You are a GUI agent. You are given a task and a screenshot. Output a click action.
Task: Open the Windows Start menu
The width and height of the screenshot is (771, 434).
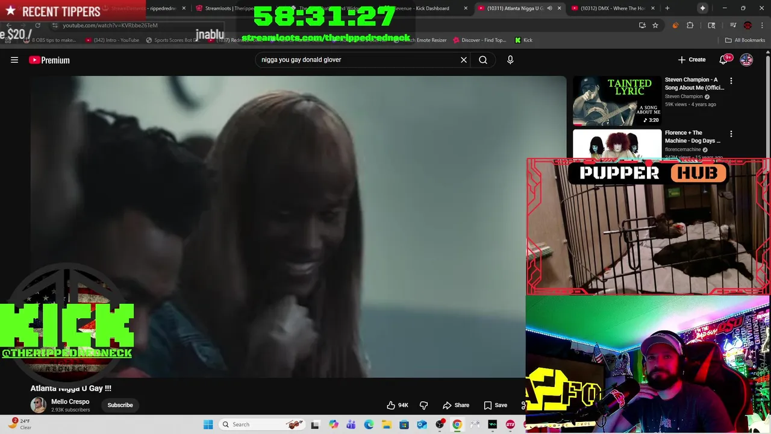[208, 424]
